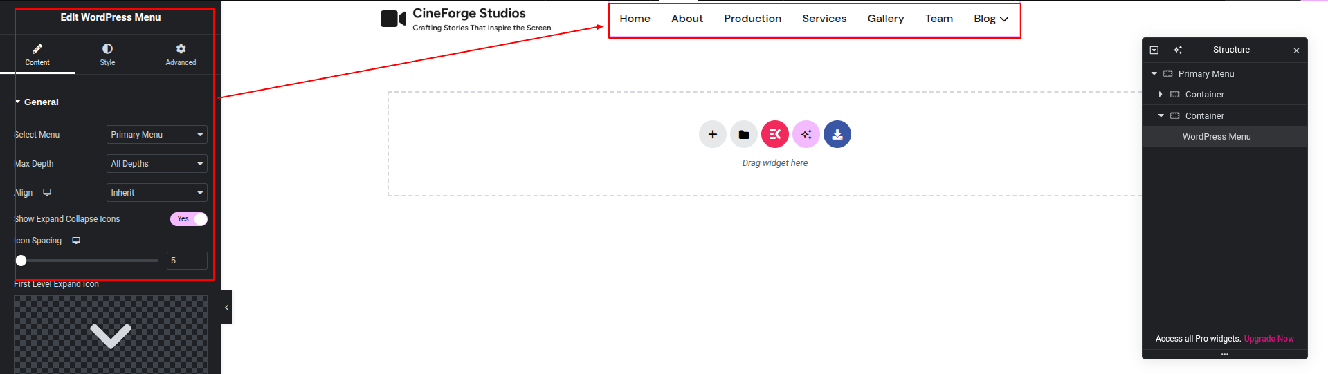Image resolution: width=1328 pixels, height=374 pixels.
Task: Click the Icon Spacing slider handle
Action: click(x=21, y=261)
